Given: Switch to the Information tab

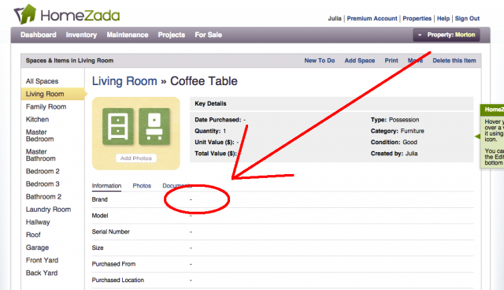Looking at the screenshot, I should coord(106,186).
